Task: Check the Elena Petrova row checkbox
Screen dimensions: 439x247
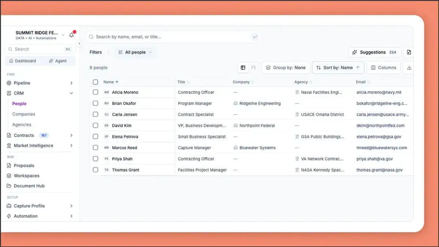Action: (95, 136)
